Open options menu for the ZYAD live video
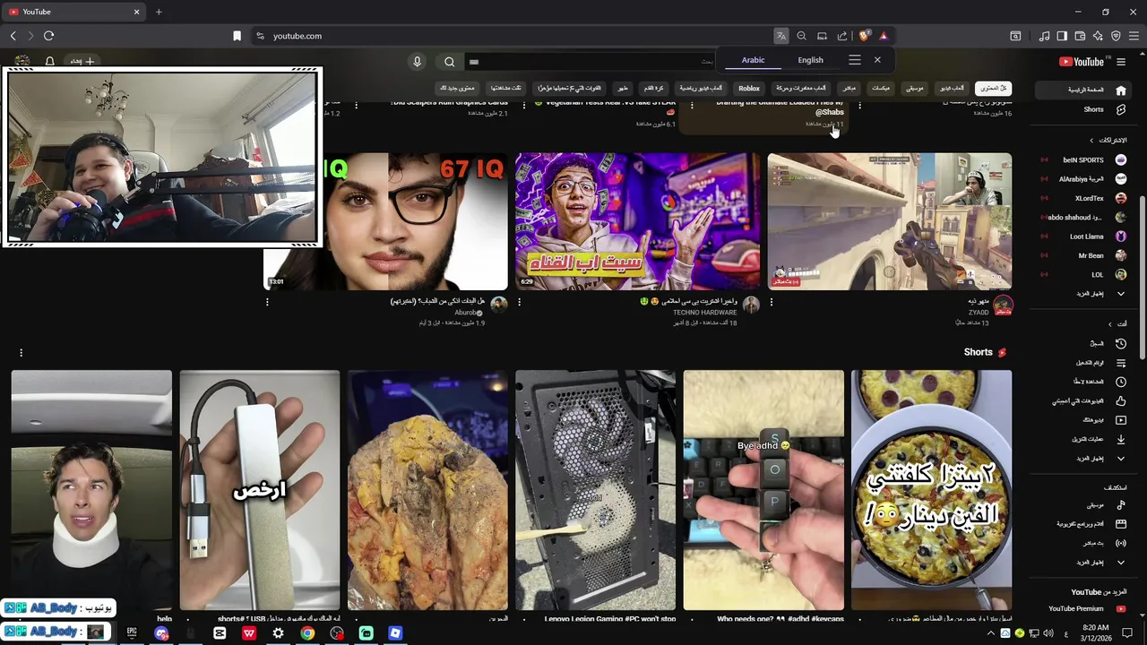 pos(772,302)
